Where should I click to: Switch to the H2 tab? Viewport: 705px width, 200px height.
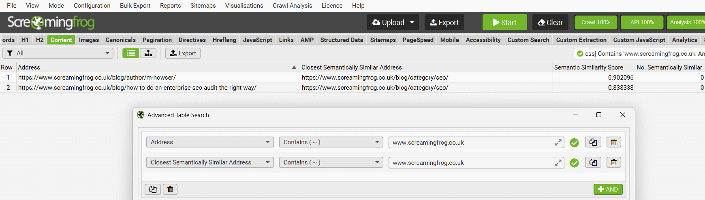tap(40, 40)
